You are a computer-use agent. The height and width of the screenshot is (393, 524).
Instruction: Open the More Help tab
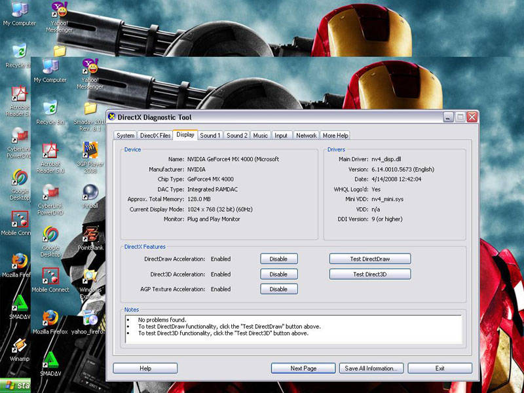(x=335, y=136)
